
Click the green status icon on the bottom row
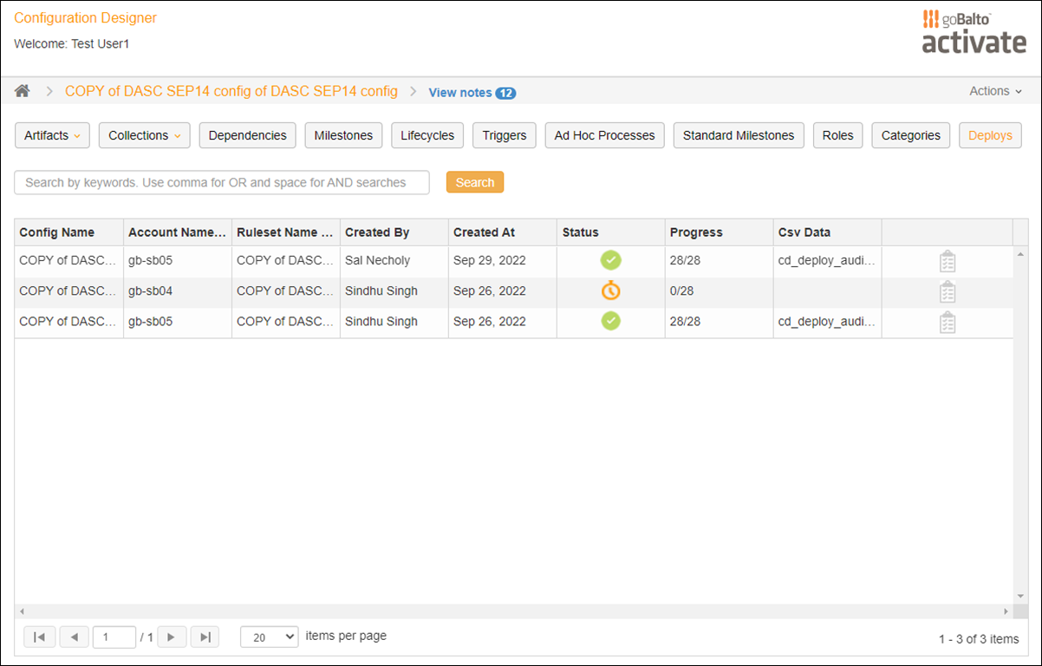point(610,321)
